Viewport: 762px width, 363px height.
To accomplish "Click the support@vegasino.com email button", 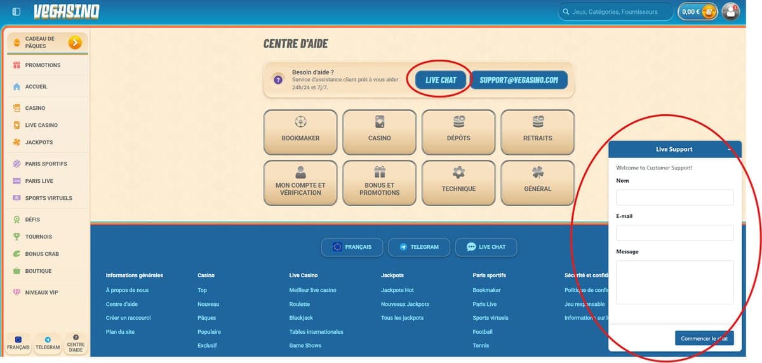I will [519, 80].
